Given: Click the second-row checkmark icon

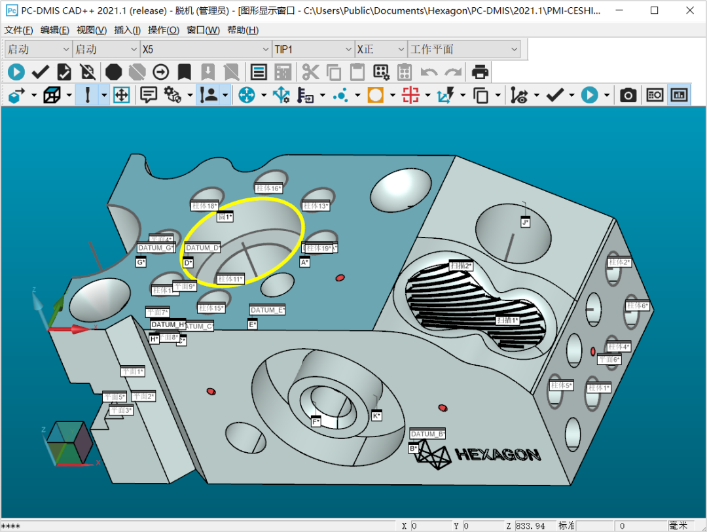Looking at the screenshot, I should pyautogui.click(x=554, y=95).
